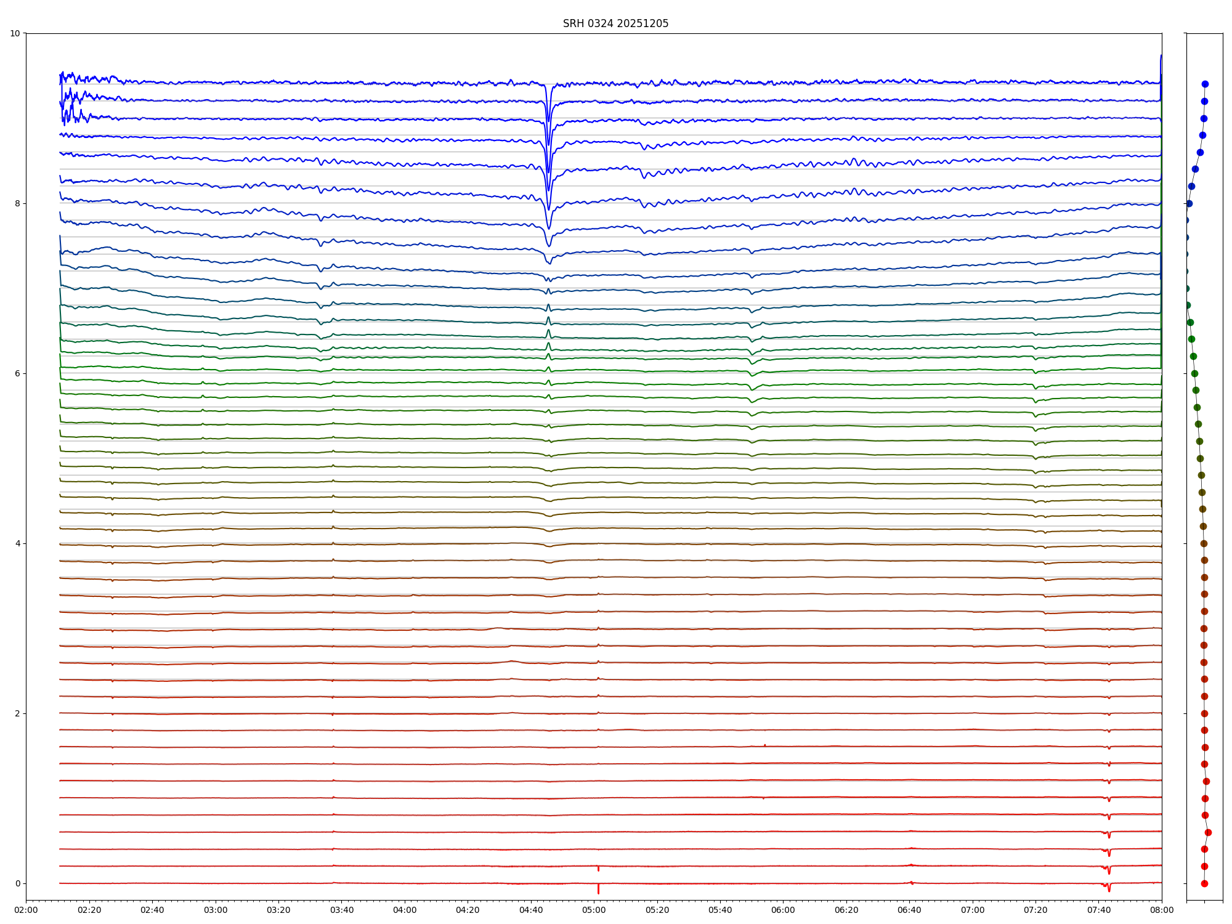This screenshot has width=1232, height=924.
Task: Click the 04:40 time tick label
Action: [x=531, y=910]
